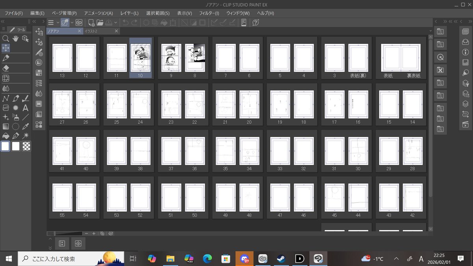Select the Decoration sparkle tool

click(x=6, y=117)
